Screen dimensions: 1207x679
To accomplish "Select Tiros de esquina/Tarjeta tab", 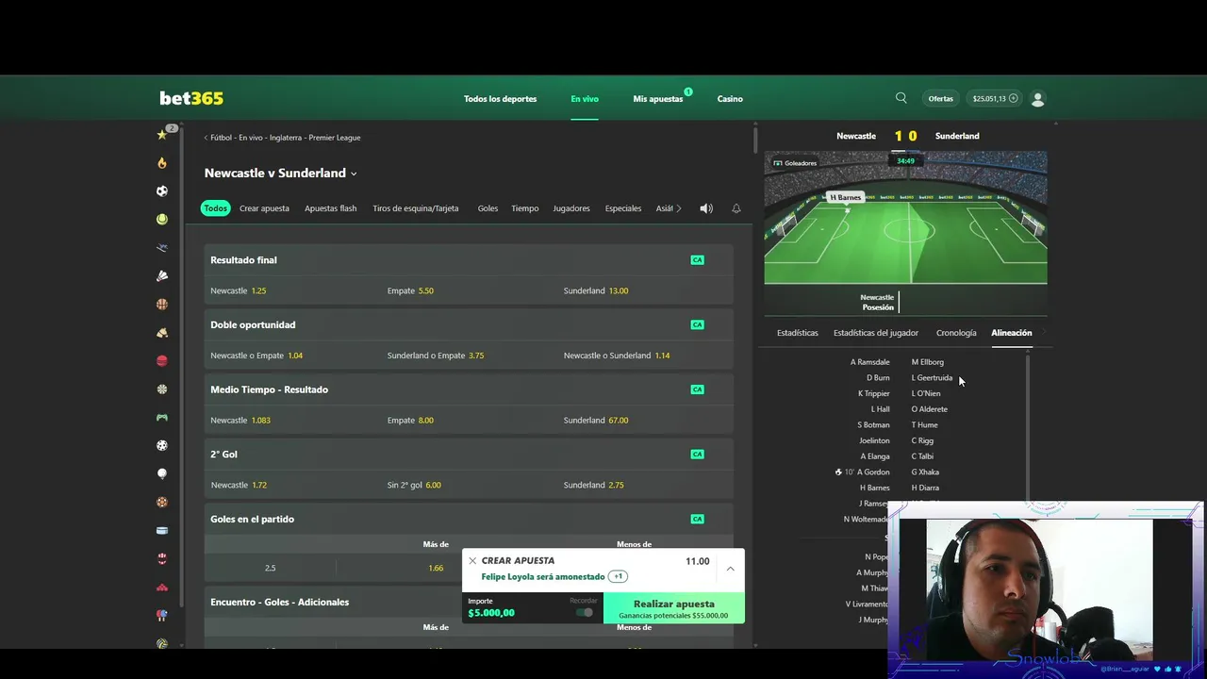I will [415, 208].
